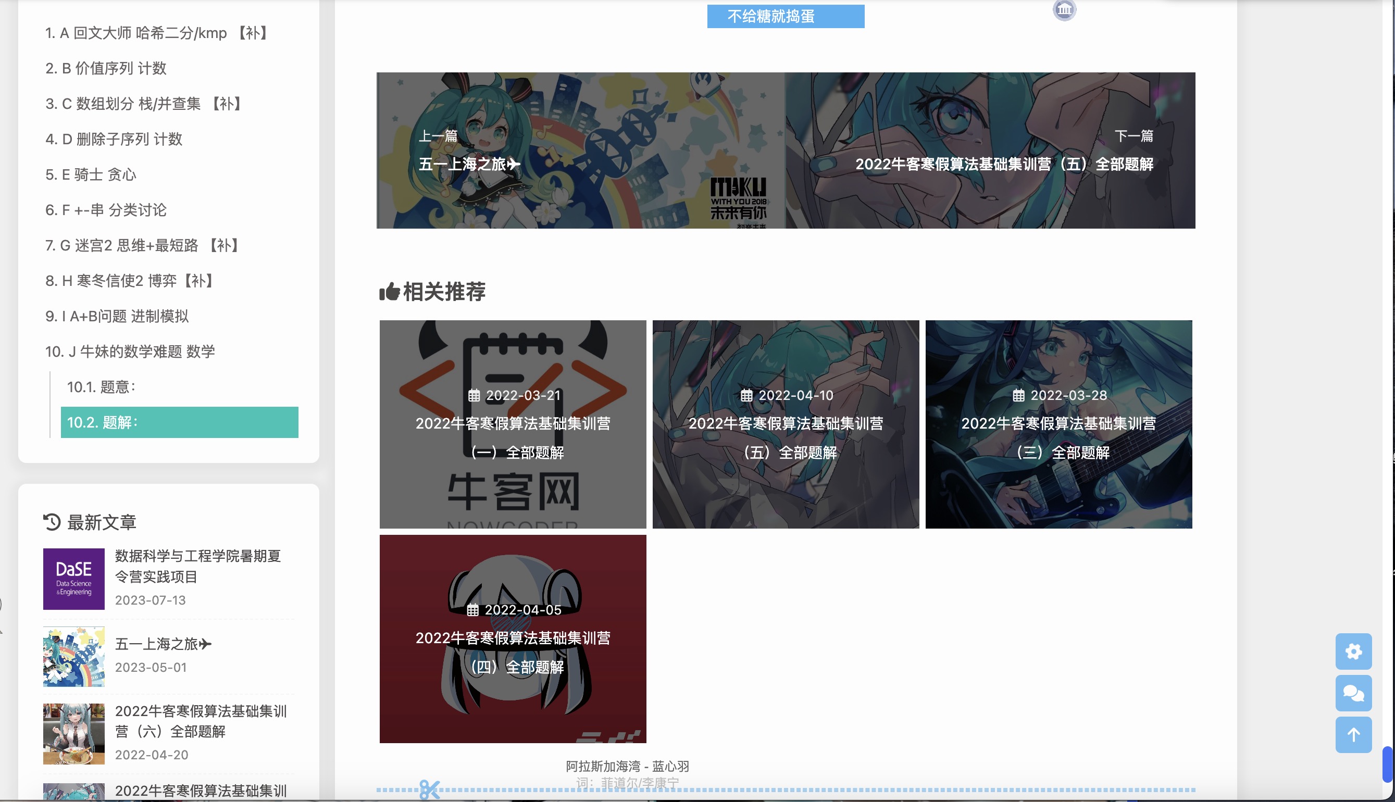Select TOC item 10.1. 题意
1395x802 pixels.
tap(102, 386)
